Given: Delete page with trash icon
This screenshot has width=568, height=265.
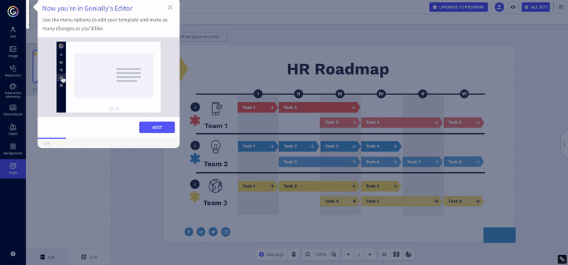Looking at the screenshot, I should click(x=294, y=254).
